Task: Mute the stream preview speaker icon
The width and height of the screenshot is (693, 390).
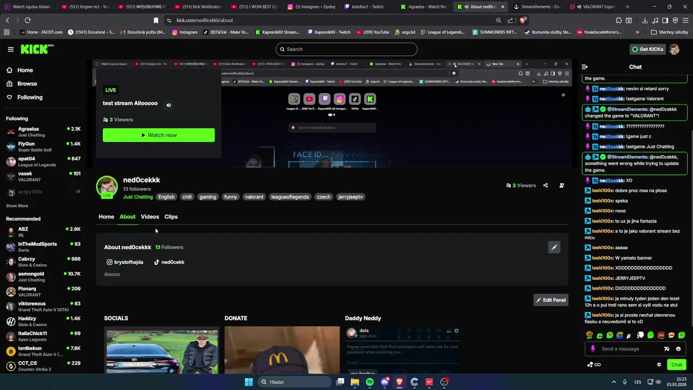Action: tap(168, 105)
